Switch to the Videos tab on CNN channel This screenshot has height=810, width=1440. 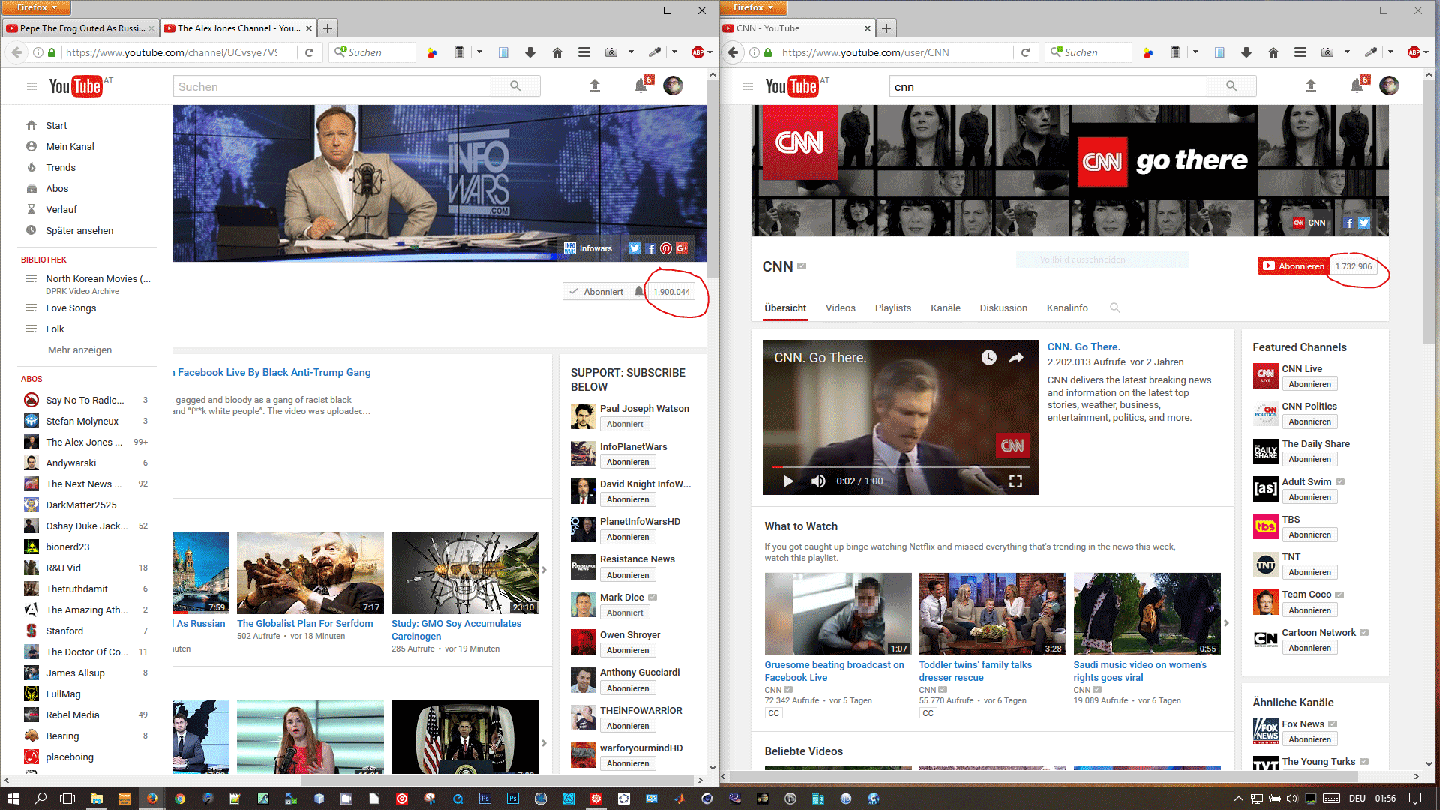(840, 307)
